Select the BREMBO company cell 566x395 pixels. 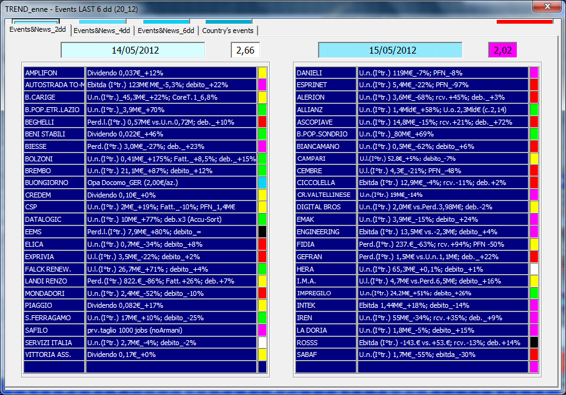(x=54, y=171)
